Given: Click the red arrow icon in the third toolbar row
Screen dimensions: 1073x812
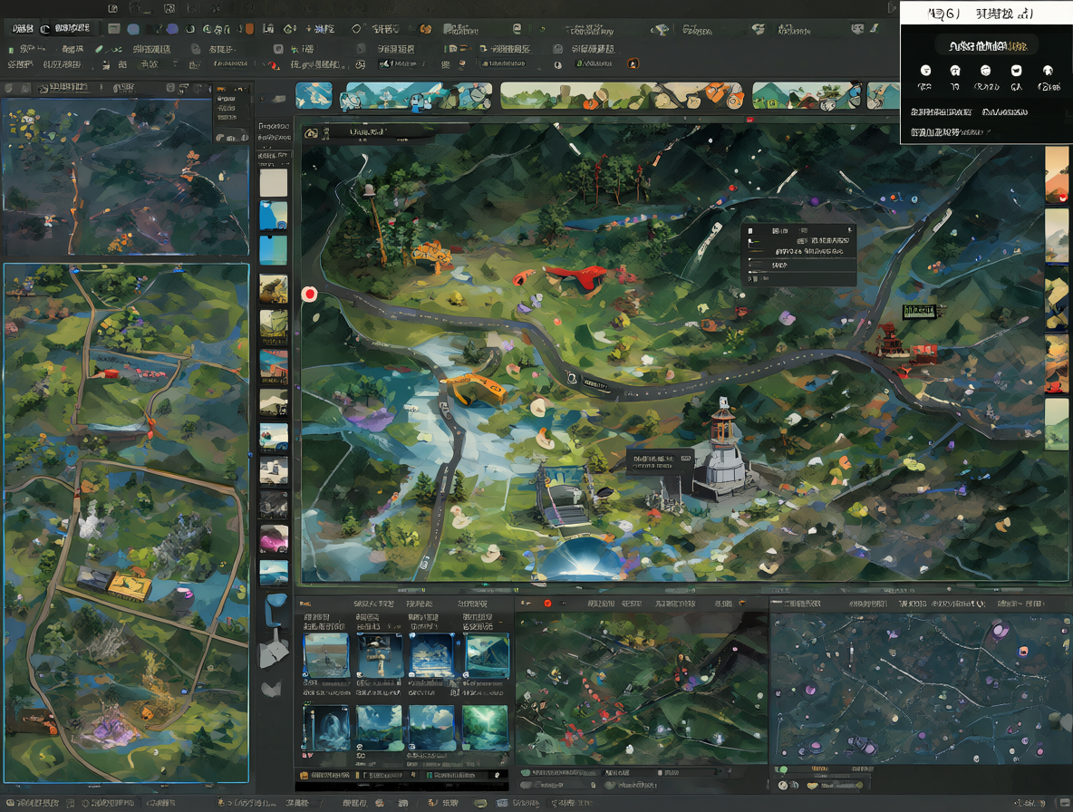Looking at the screenshot, I should coord(273,65).
